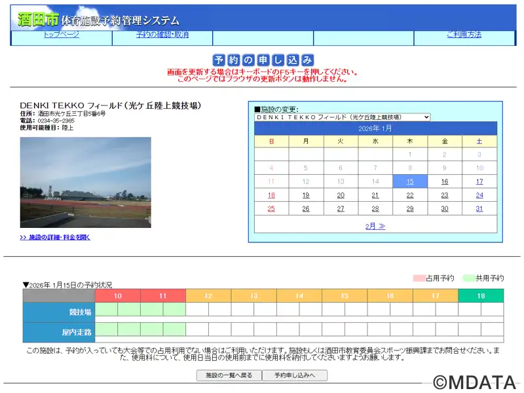Go to next month via 2月 ≫ link

click(375, 226)
